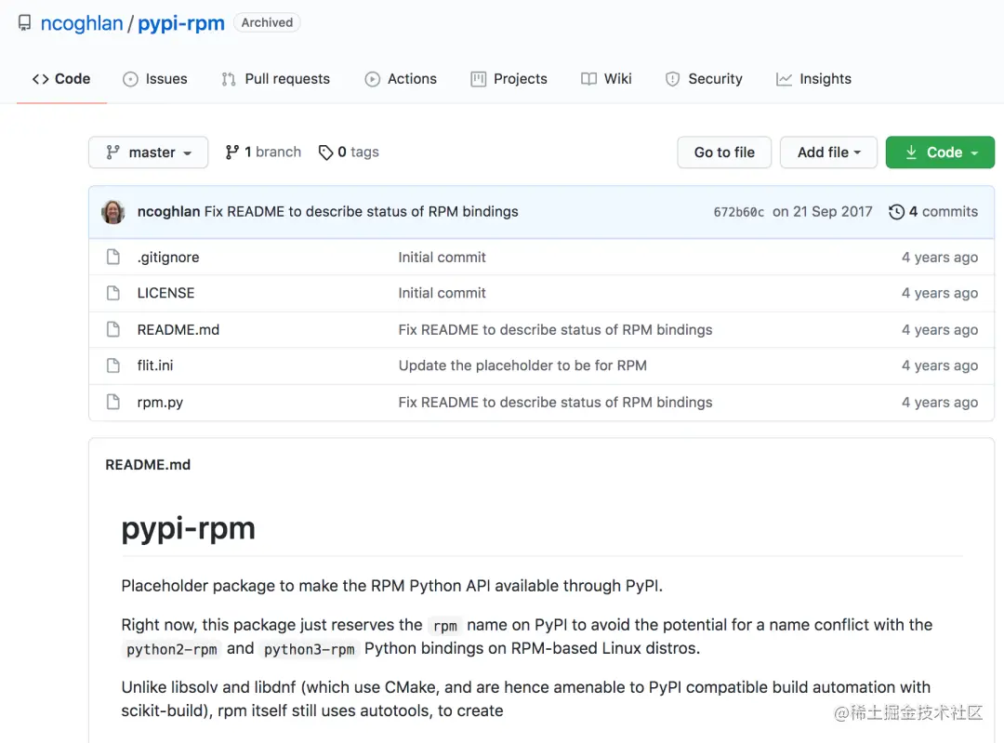This screenshot has height=743, width=1004.
Task: Click the commit history clock icon
Action: pyautogui.click(x=896, y=212)
